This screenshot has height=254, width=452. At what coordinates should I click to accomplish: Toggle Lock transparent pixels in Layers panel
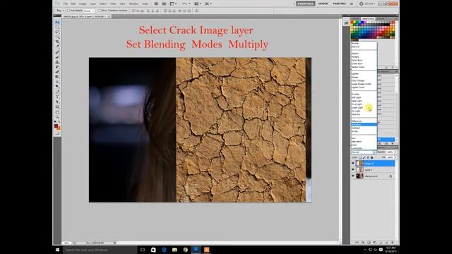[360, 157]
